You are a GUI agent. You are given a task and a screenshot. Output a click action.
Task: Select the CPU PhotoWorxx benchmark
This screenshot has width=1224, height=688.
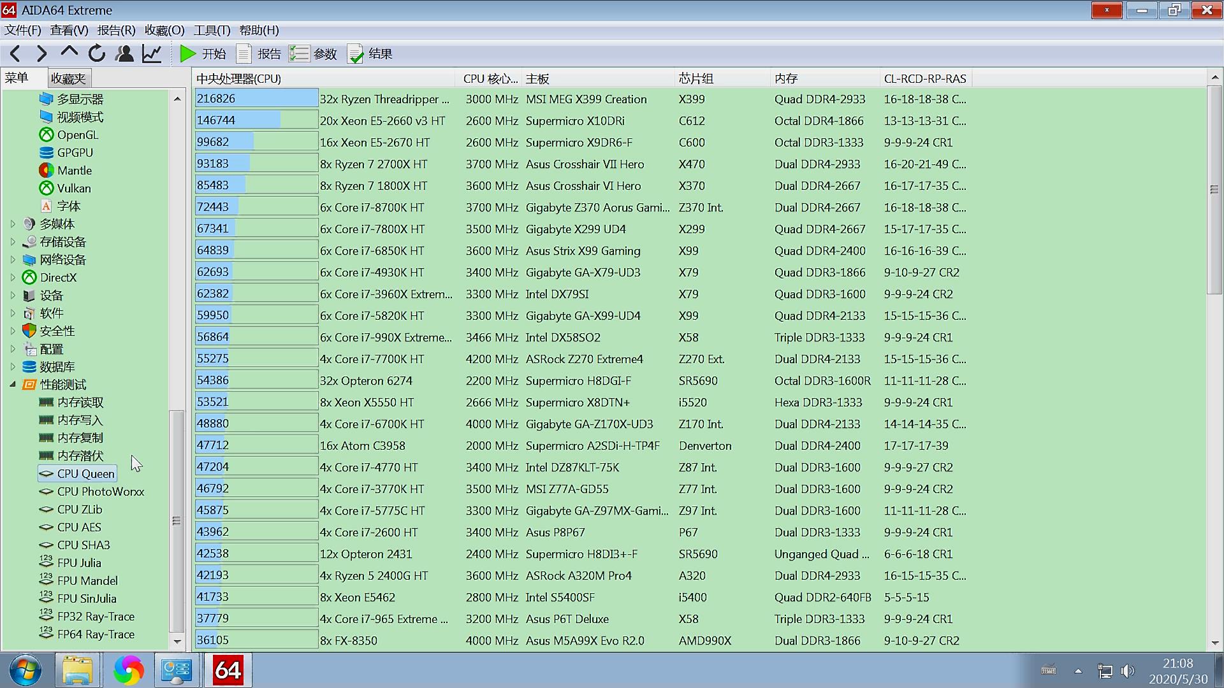[x=100, y=492]
